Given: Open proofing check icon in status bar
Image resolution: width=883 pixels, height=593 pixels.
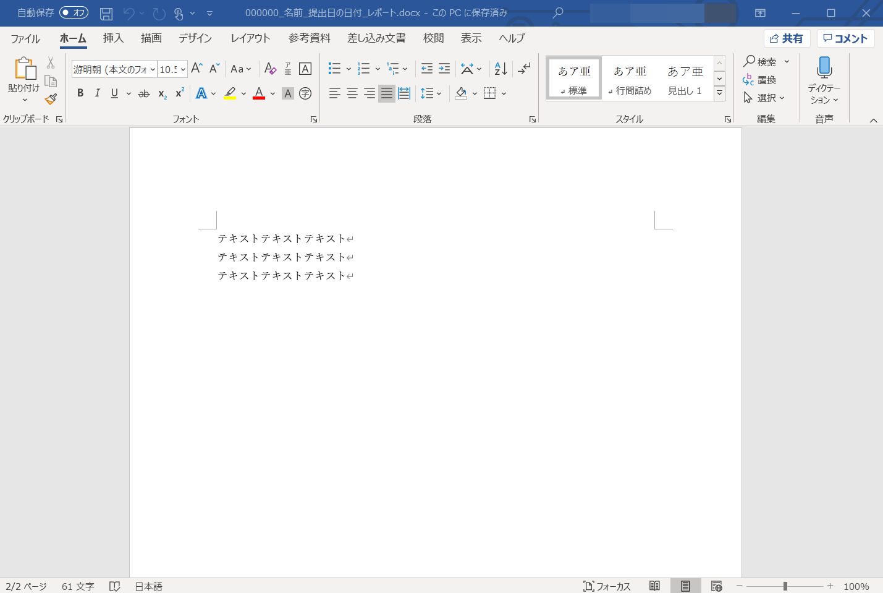Looking at the screenshot, I should click(x=114, y=586).
